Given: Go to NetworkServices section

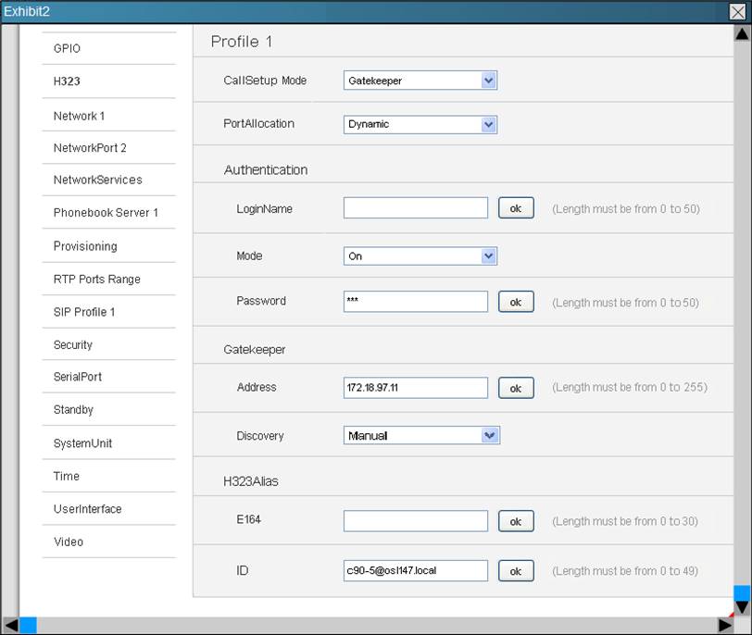Looking at the screenshot, I should tap(97, 180).
